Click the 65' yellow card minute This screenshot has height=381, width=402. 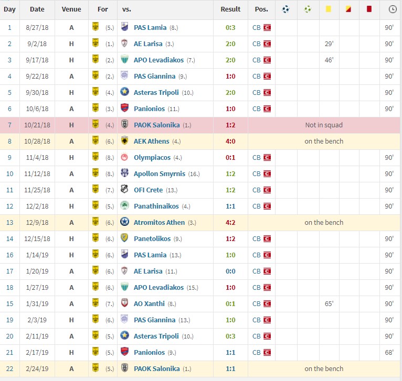pyautogui.click(x=329, y=303)
